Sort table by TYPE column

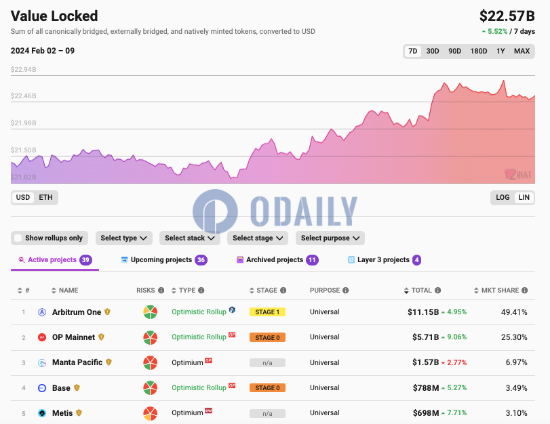(184, 290)
